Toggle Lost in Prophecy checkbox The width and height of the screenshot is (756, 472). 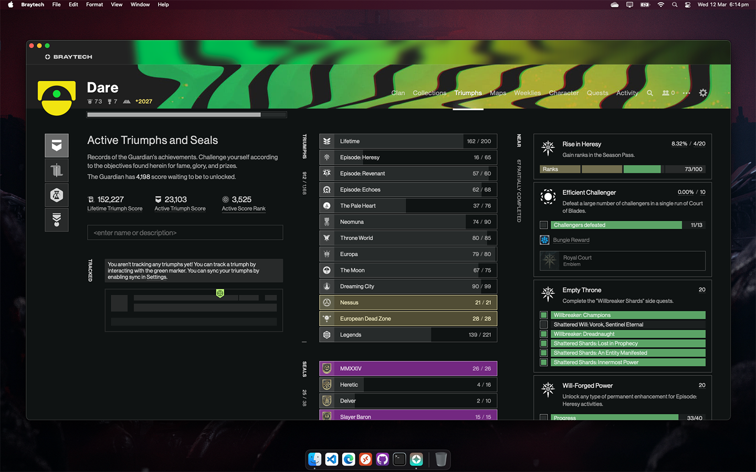[x=544, y=344]
